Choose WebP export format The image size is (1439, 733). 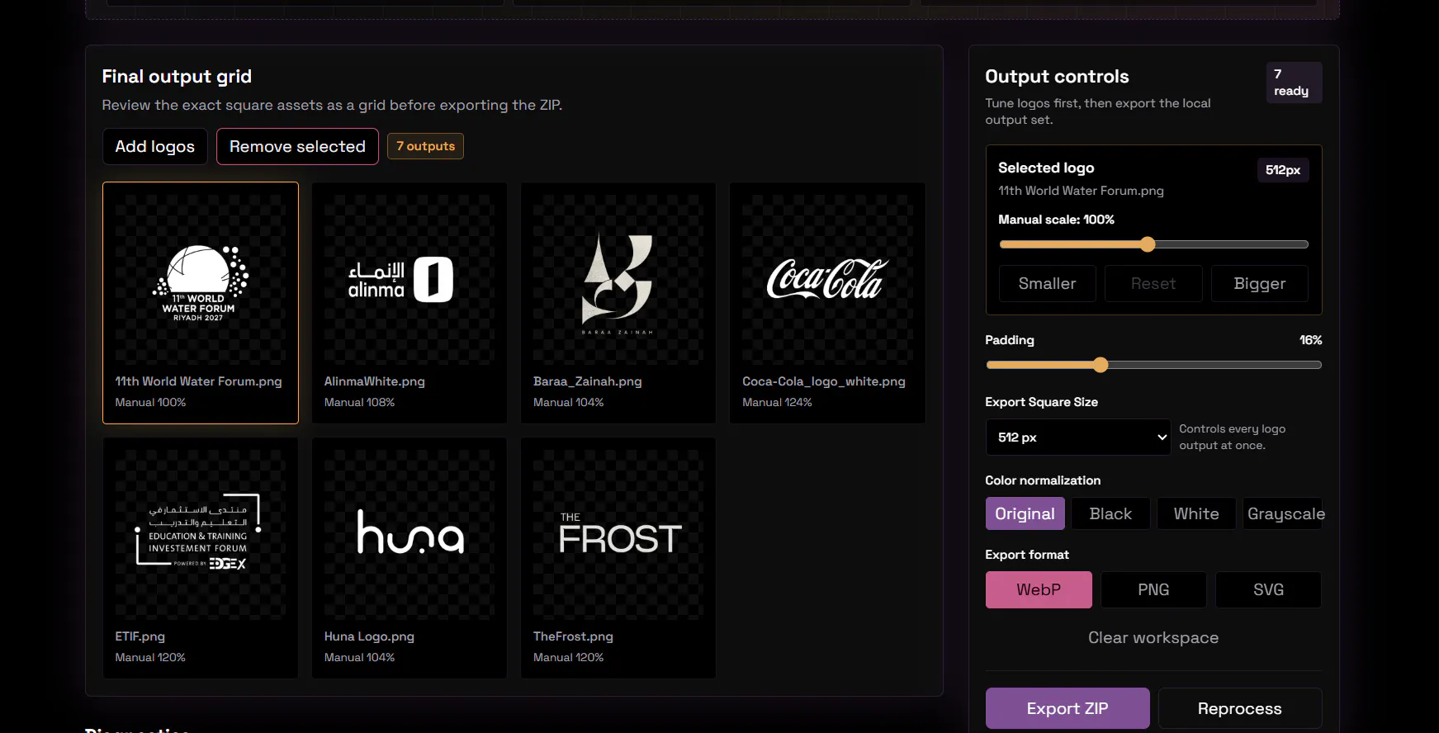coord(1039,590)
